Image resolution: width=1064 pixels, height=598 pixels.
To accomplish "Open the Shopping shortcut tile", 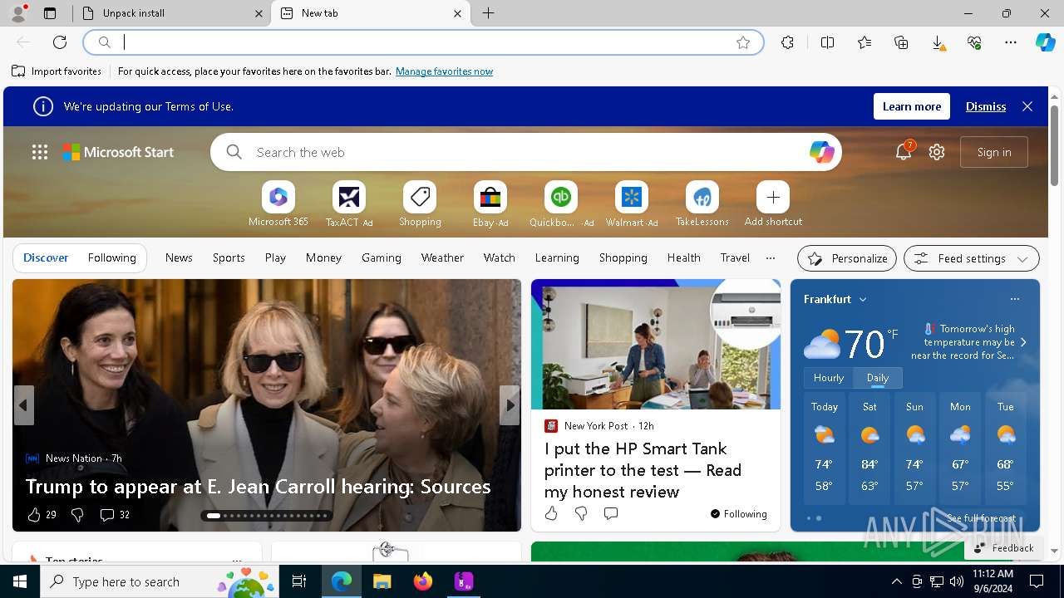I will [x=420, y=204].
